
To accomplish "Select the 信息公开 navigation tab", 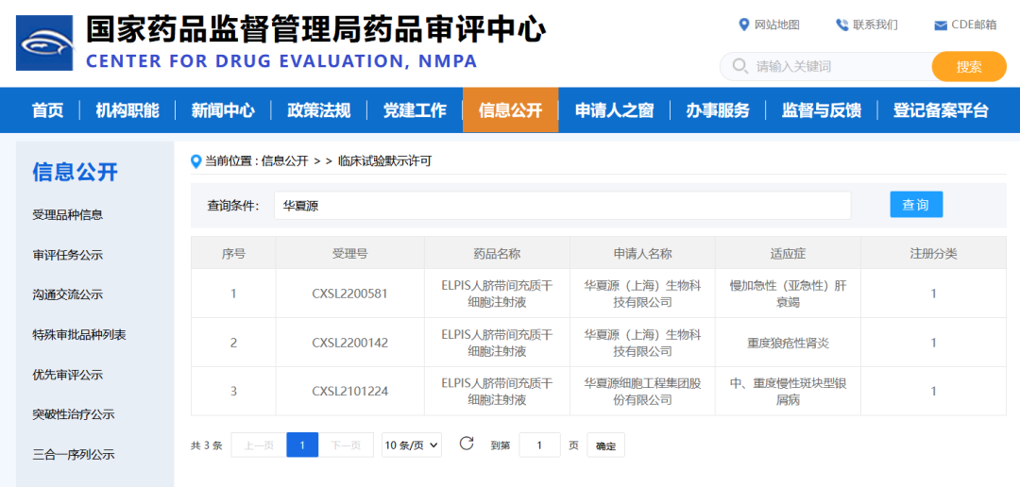I will pos(511,110).
